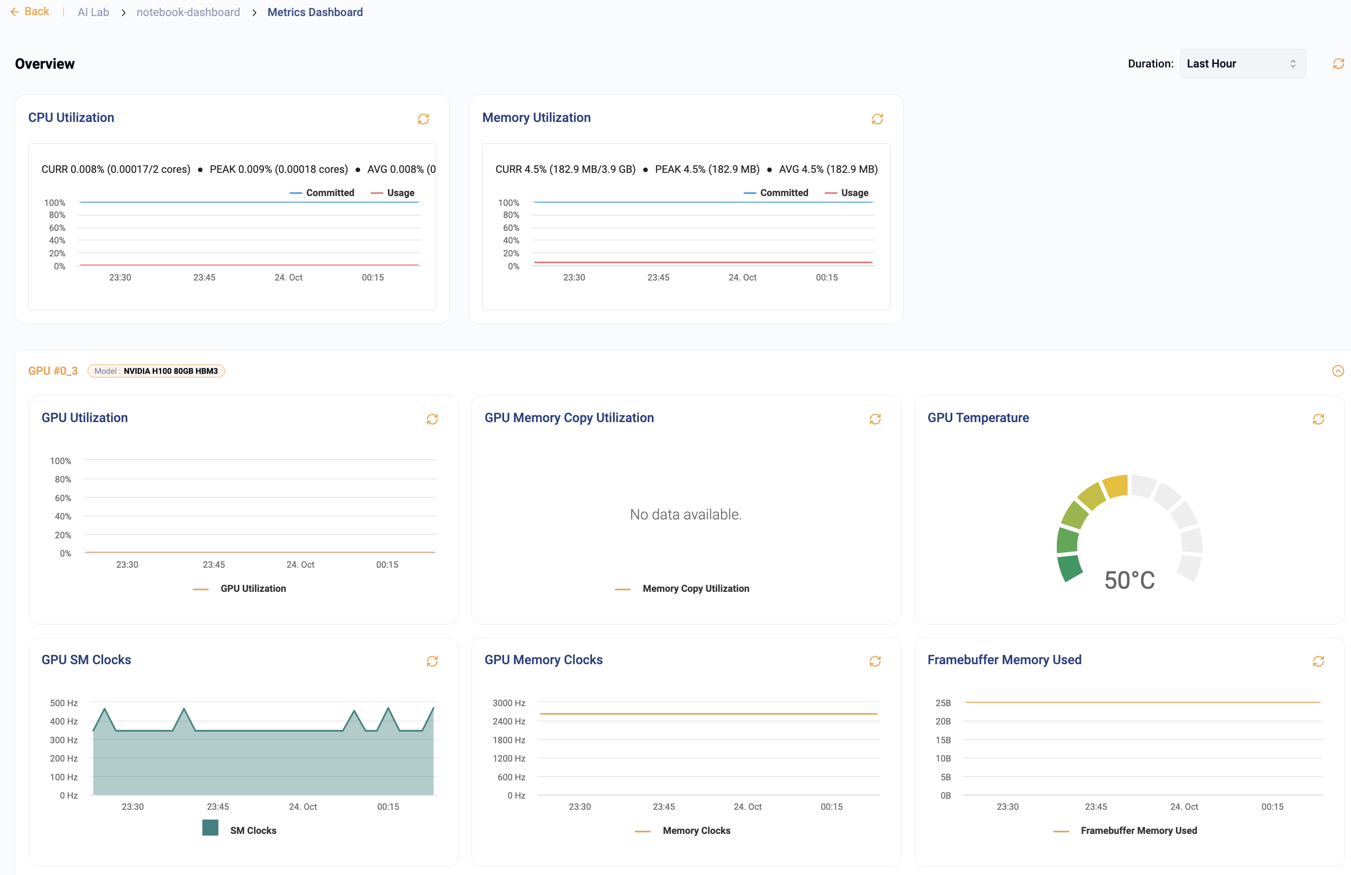Click the back arrow icon
Image resolution: width=1351 pixels, height=875 pixels.
click(15, 11)
